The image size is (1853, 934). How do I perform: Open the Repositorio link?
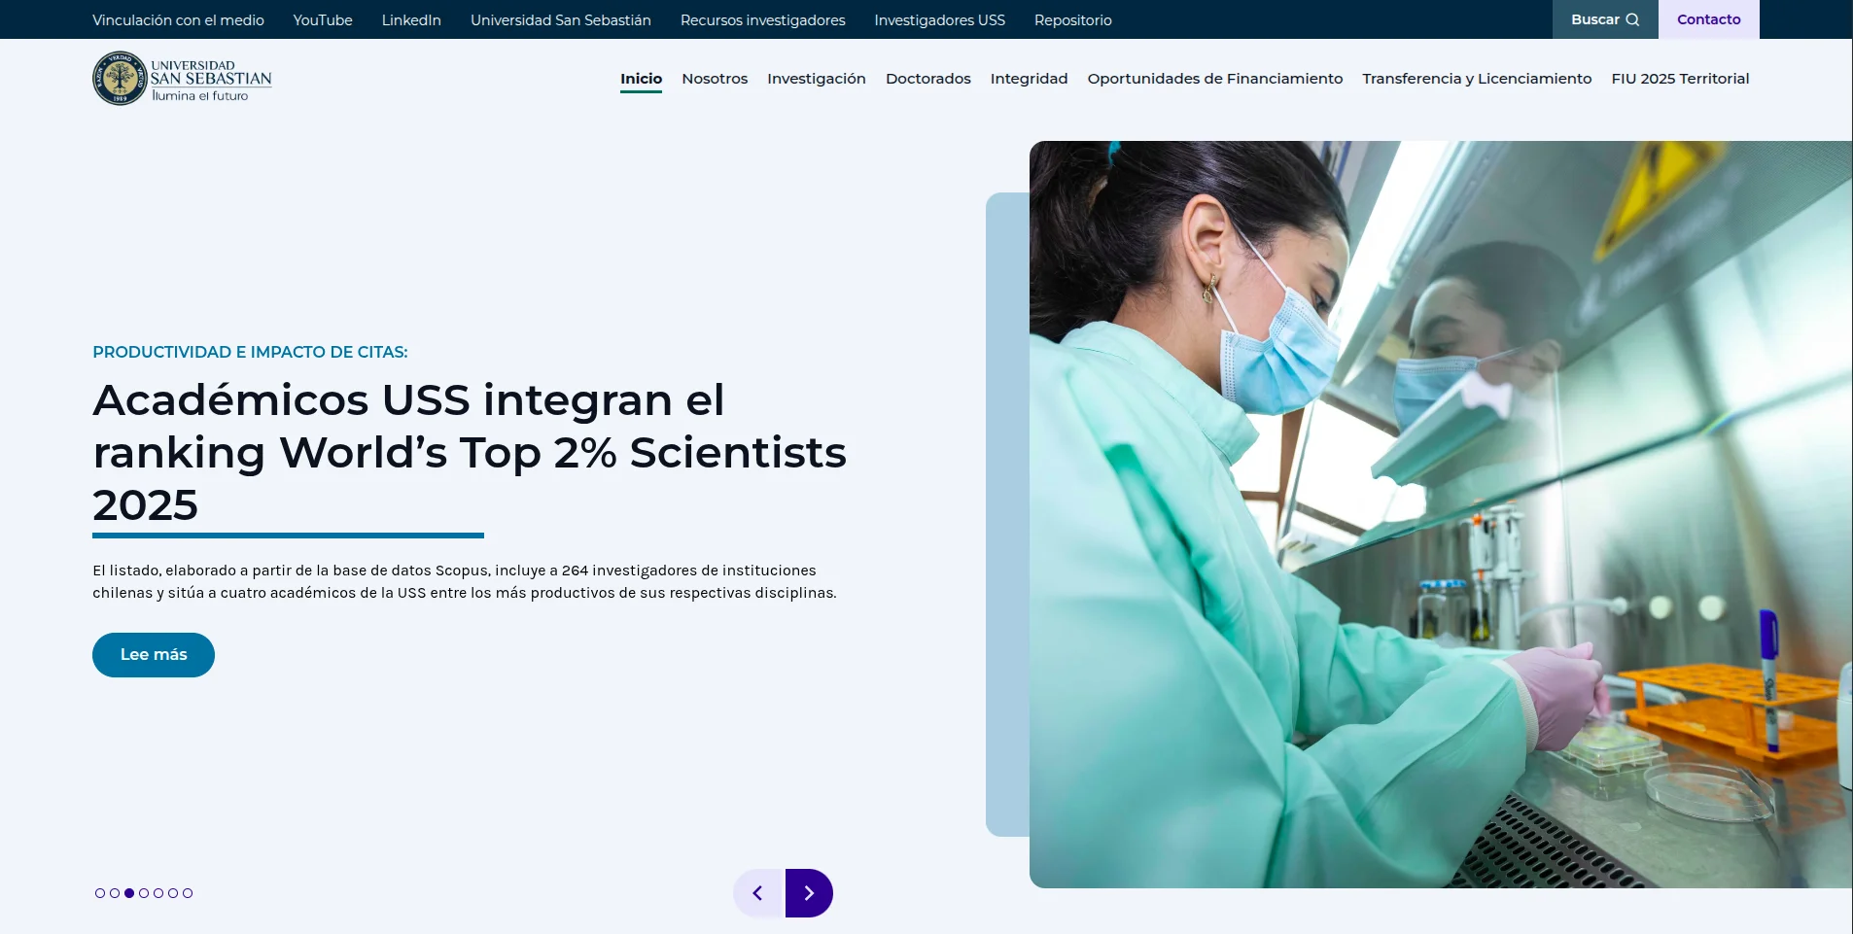(x=1072, y=20)
